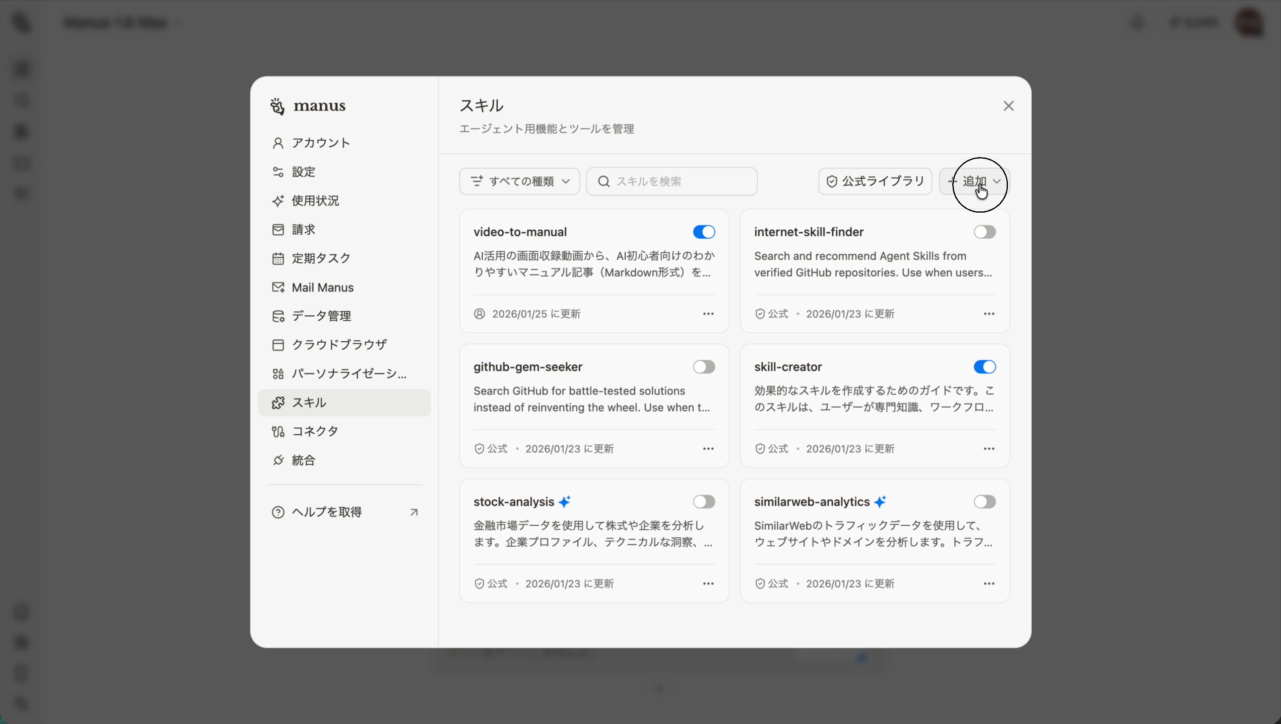Image resolution: width=1281 pixels, height=724 pixels.
Task: Enable the internet-skill-finder skill toggle
Action: click(985, 232)
